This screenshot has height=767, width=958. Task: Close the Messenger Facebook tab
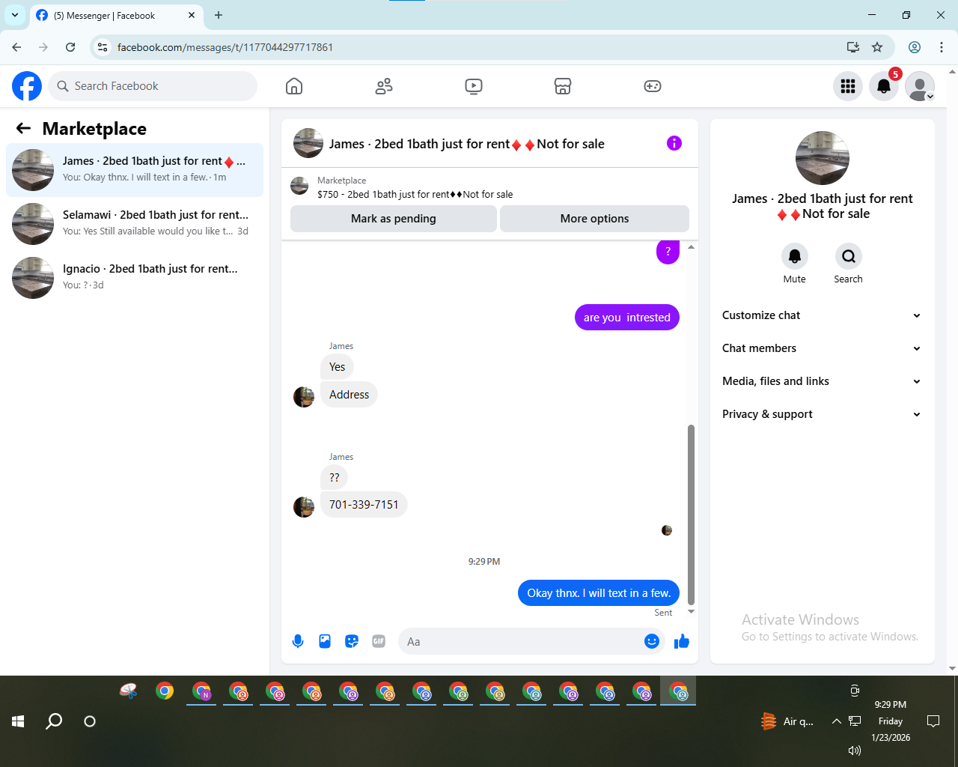[192, 15]
